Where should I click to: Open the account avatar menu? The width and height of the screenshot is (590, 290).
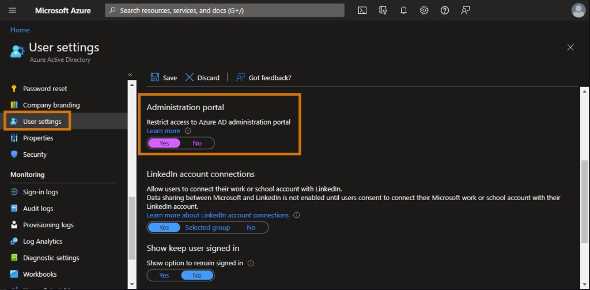click(x=578, y=10)
